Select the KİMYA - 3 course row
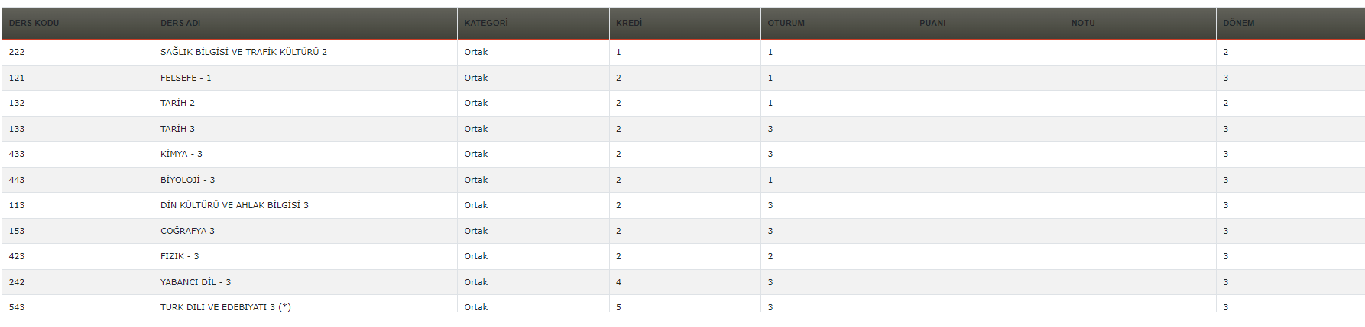Screen dimensions: 1365x327 [x=181, y=154]
